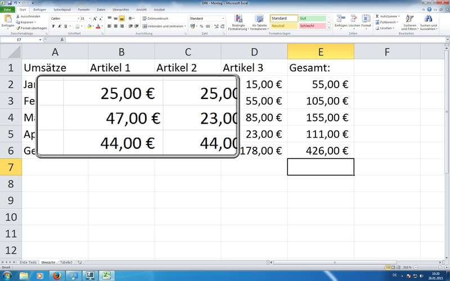Click cell E6 with 426,00 €
This screenshot has height=281, width=450.
tap(321, 150)
